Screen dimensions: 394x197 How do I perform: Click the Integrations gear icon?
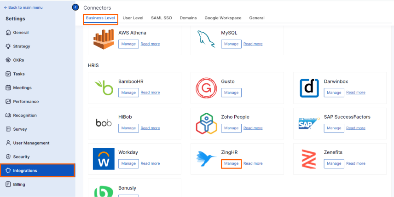[x=8, y=171]
